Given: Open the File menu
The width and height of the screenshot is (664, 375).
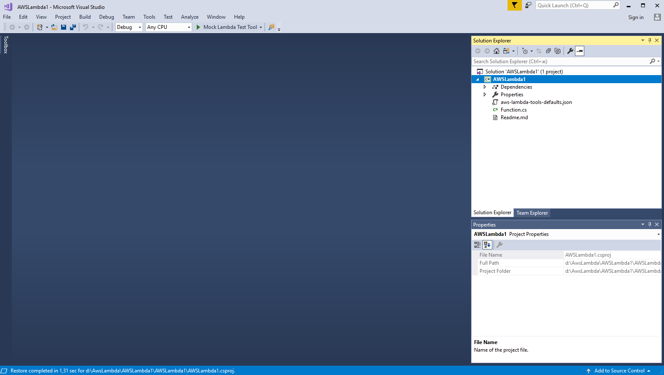Looking at the screenshot, I should 7,17.
